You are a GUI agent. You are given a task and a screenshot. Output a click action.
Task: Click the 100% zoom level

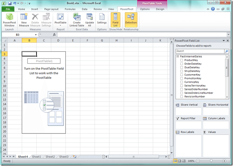(191, 161)
